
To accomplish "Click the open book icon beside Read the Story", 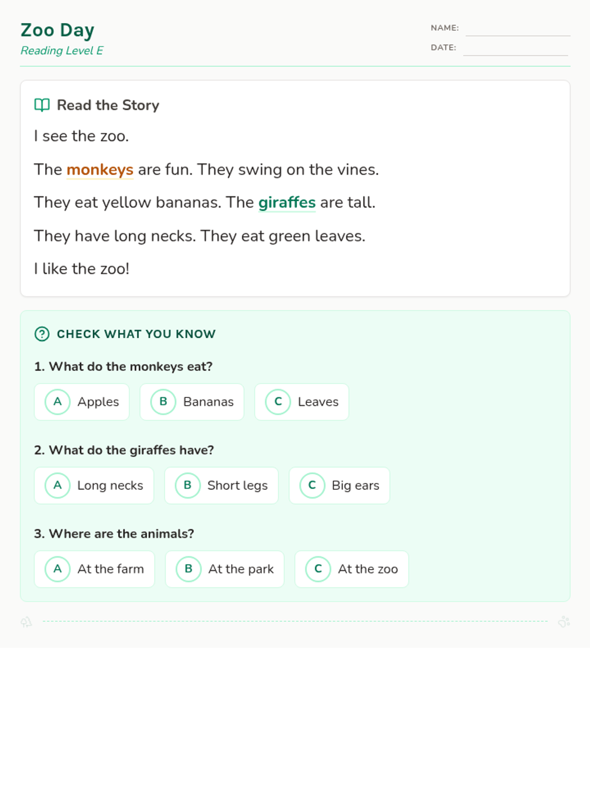I will [x=42, y=105].
